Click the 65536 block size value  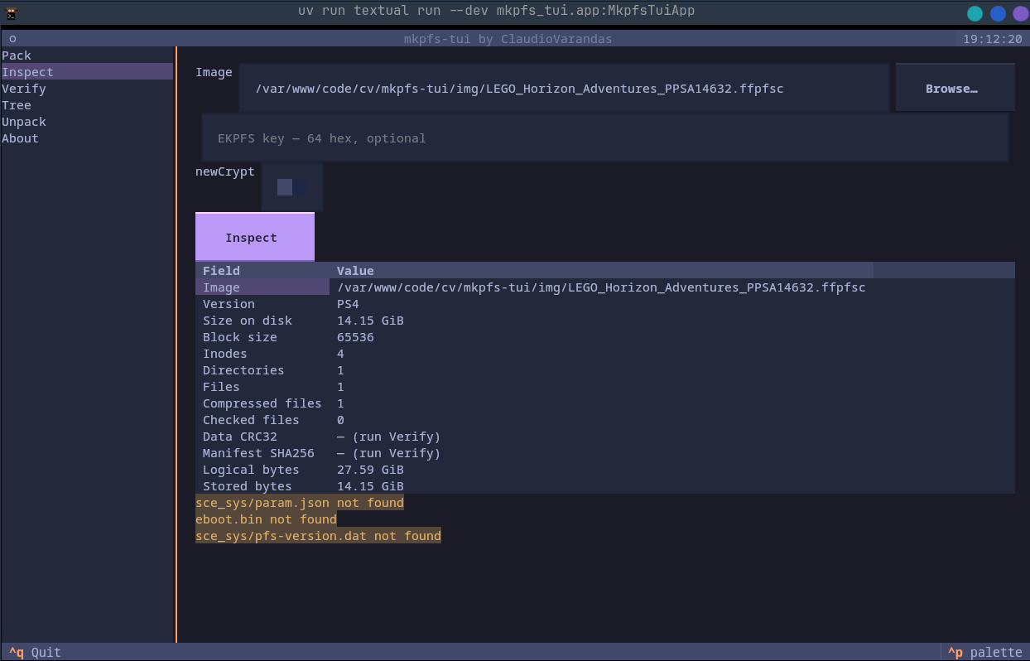point(355,336)
